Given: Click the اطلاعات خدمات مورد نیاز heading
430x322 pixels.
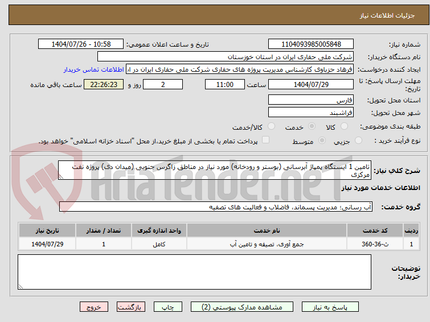Looking at the screenshot, I should (x=380, y=188).
